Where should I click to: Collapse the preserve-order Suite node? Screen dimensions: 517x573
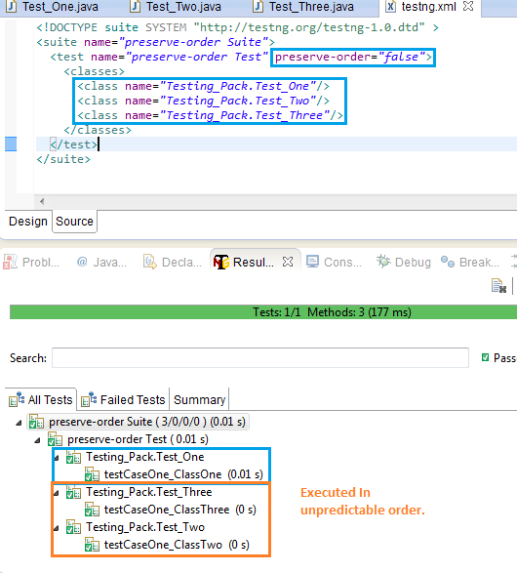tap(19, 423)
